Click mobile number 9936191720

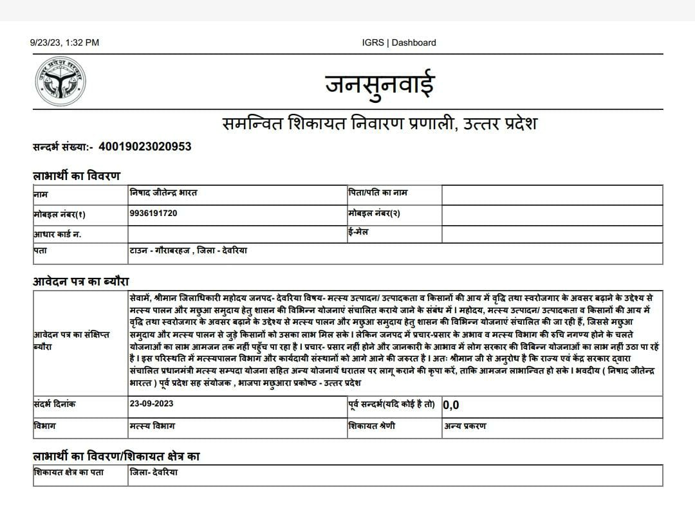[x=153, y=213]
